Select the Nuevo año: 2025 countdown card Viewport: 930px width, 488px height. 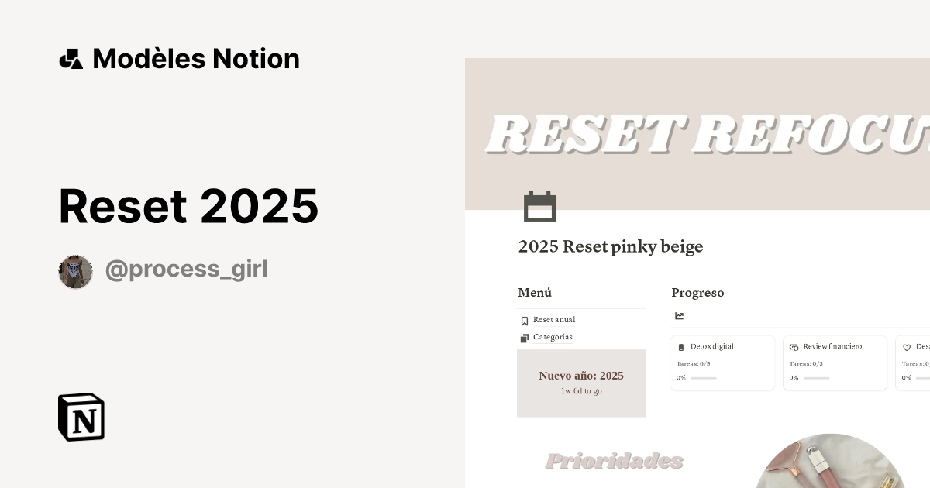point(581,383)
